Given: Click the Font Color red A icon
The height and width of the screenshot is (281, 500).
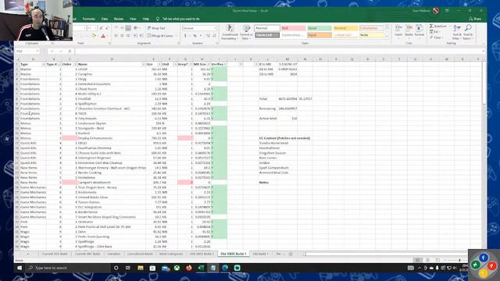Looking at the screenshot, I should (103, 36).
